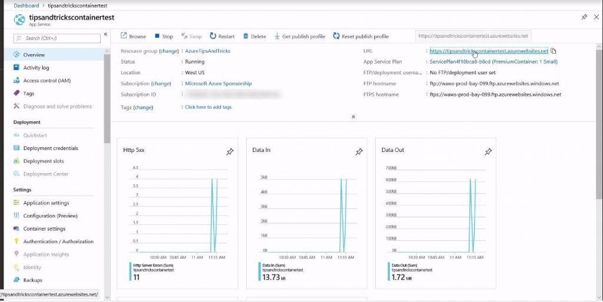Screen dimensions: 603x302
Task: Click the Deployment credentials icon
Action: (x=16, y=148)
